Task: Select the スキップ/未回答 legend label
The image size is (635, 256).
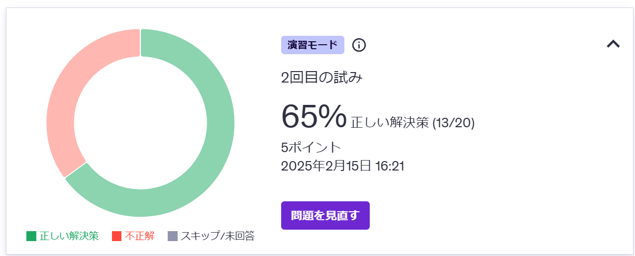Action: pos(217,236)
